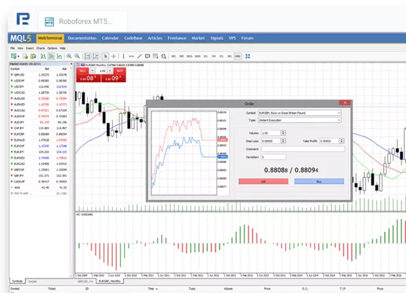
Task: Click the one-click SELL button on chart
Action: pos(83,71)
